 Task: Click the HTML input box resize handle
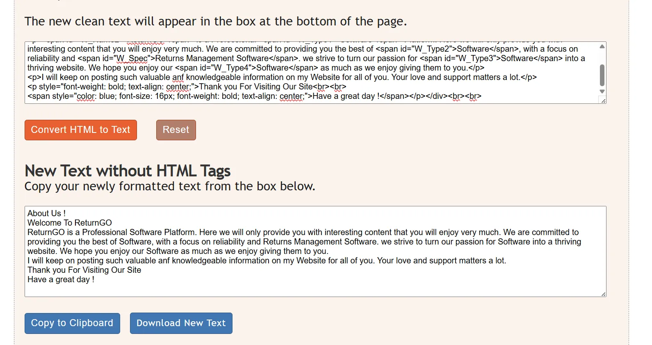(603, 101)
